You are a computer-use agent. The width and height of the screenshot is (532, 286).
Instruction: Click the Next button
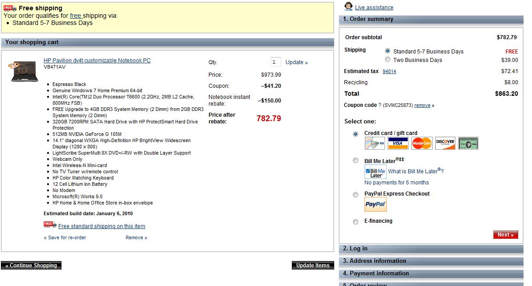click(x=506, y=235)
